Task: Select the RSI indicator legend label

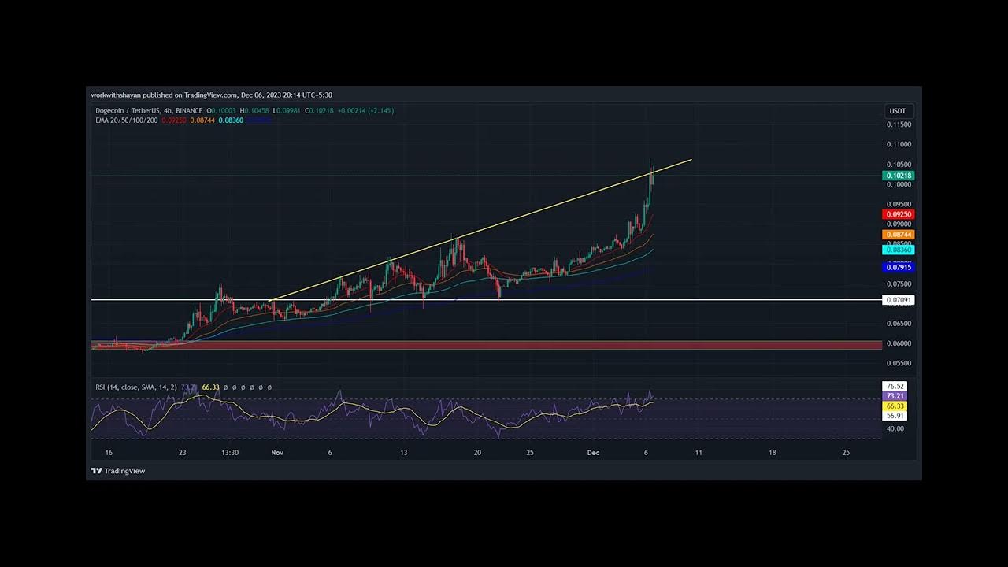Action: click(132, 387)
